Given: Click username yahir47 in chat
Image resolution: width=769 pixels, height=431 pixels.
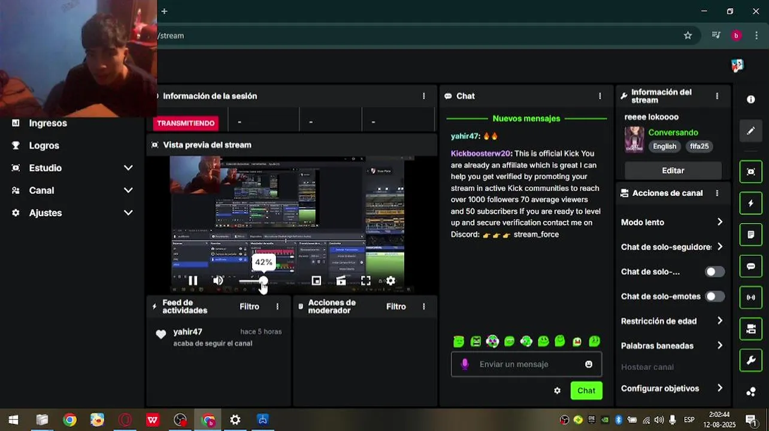Looking at the screenshot, I should pyautogui.click(x=465, y=136).
